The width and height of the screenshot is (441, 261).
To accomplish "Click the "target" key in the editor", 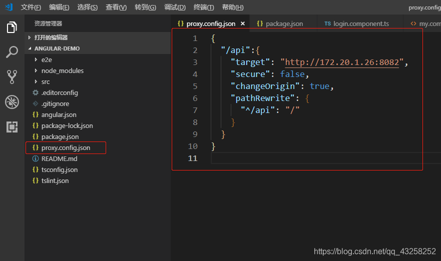I will [250, 62].
